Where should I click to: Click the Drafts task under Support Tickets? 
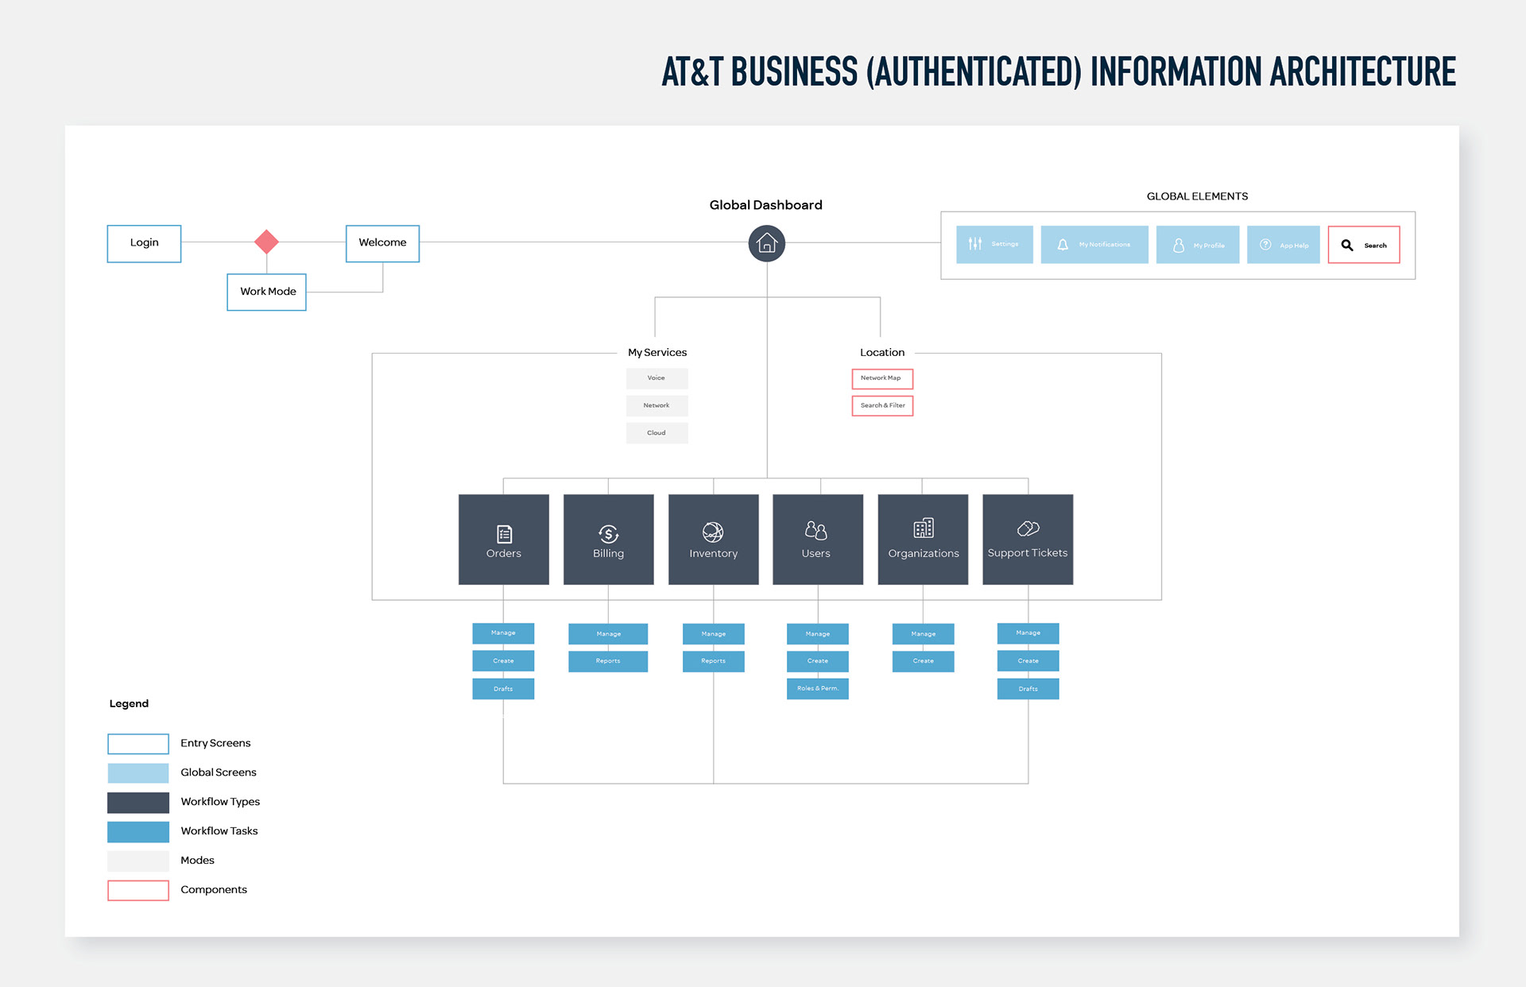tap(1028, 689)
